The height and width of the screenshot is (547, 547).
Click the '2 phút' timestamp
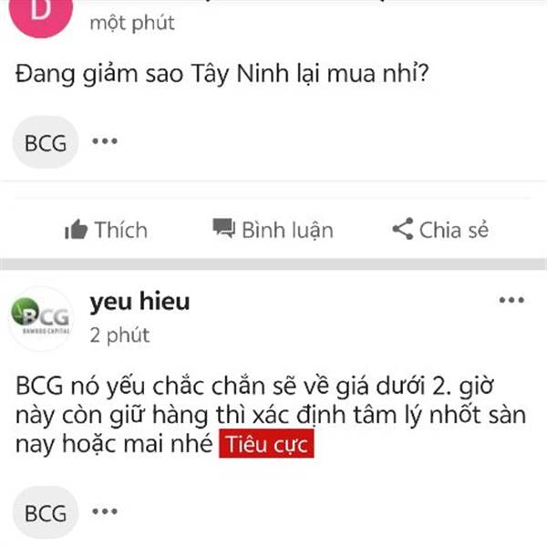click(x=119, y=335)
